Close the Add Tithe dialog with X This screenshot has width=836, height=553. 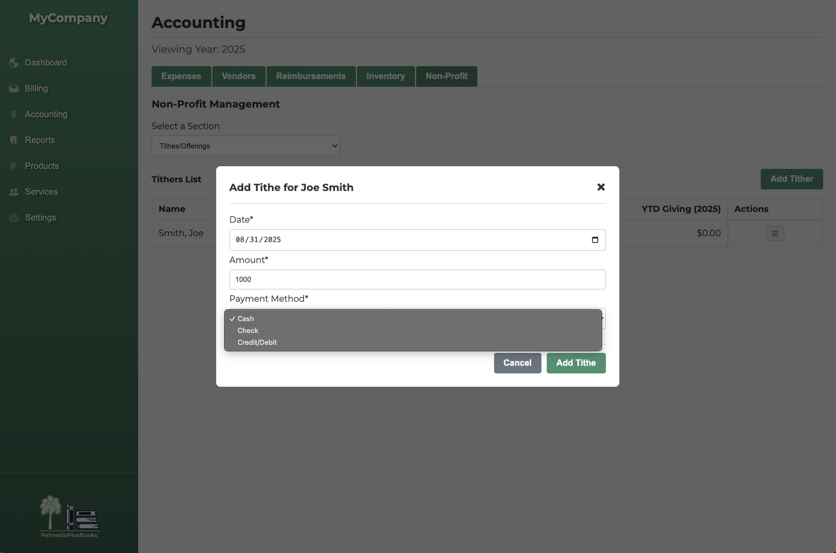[601, 187]
